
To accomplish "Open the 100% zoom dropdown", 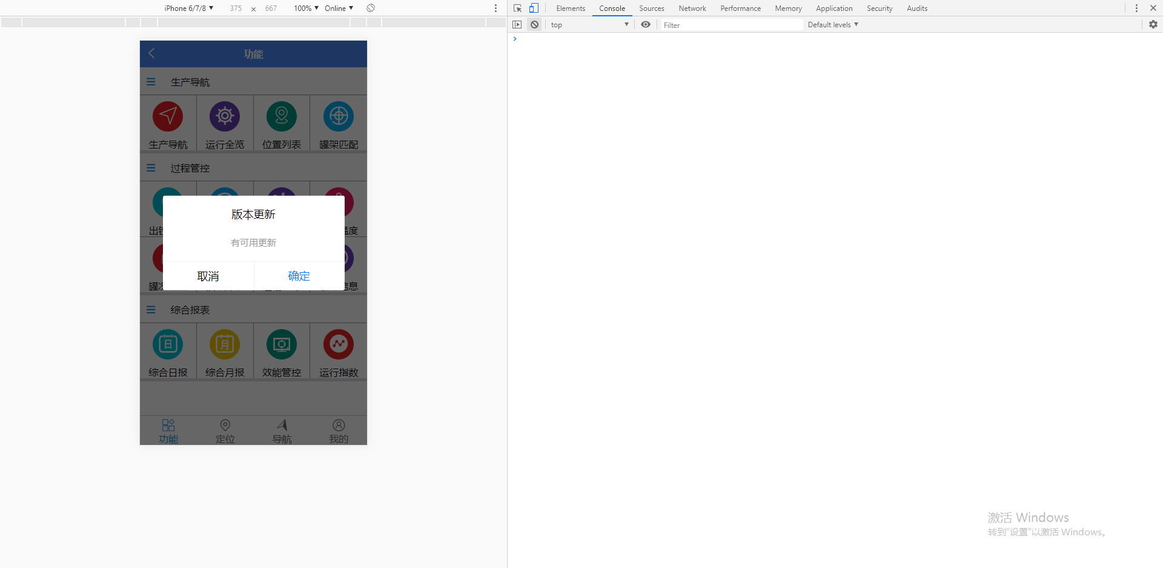I will point(306,8).
